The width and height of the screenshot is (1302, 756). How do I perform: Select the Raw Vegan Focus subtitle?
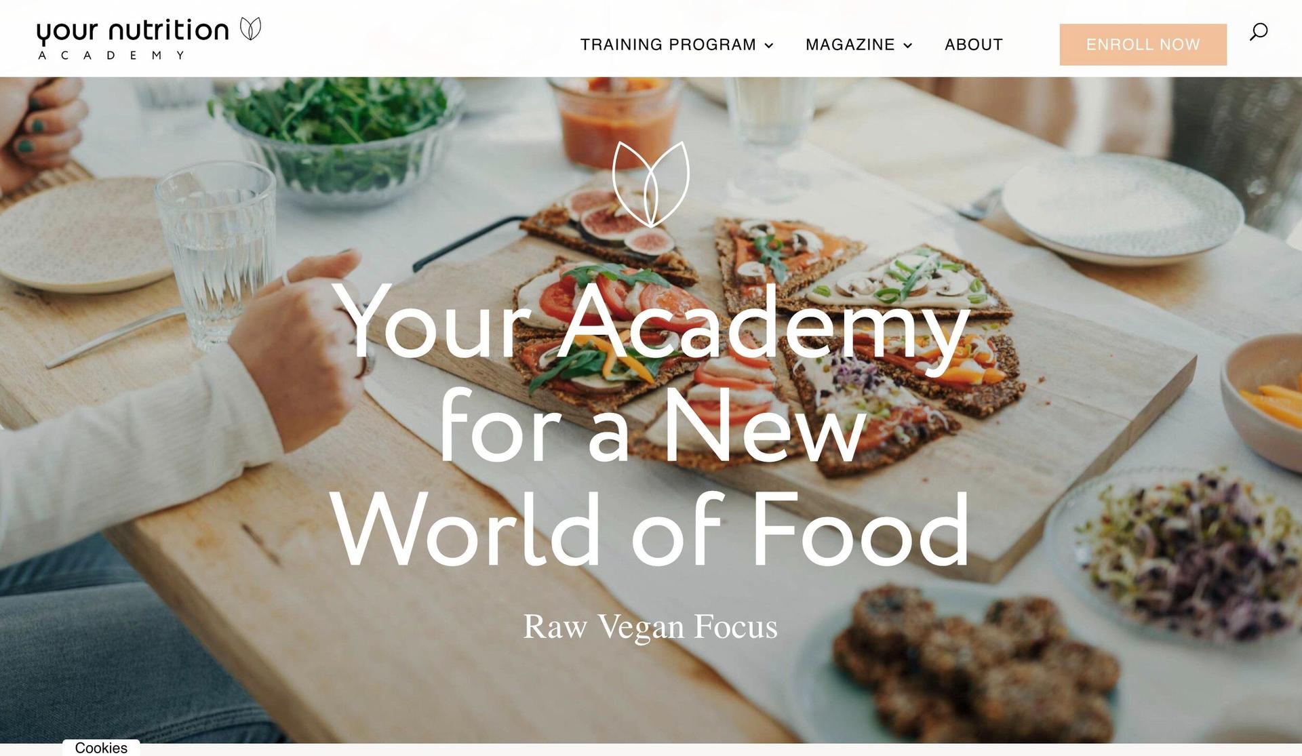click(x=650, y=626)
